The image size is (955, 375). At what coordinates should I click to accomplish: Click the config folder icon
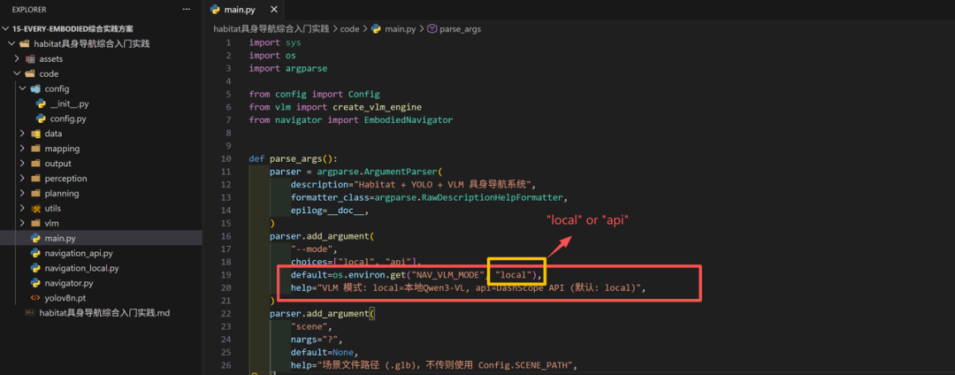[35, 88]
